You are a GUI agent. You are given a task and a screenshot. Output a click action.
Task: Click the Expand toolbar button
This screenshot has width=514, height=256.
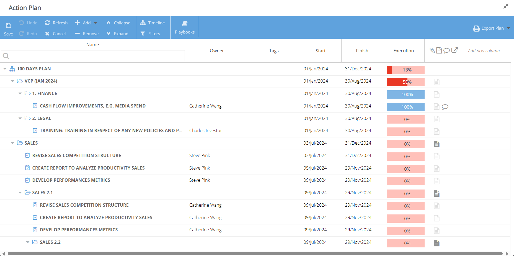coord(117,34)
